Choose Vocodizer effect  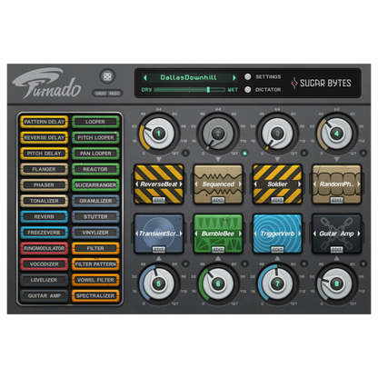point(45,264)
